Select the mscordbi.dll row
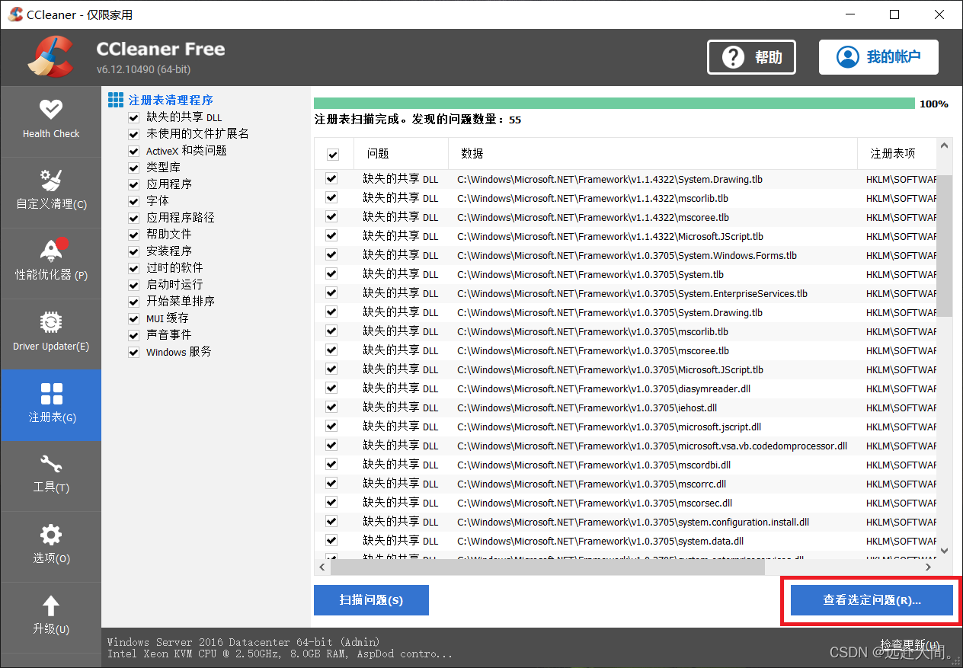Image resolution: width=963 pixels, height=668 pixels. pyautogui.click(x=625, y=465)
